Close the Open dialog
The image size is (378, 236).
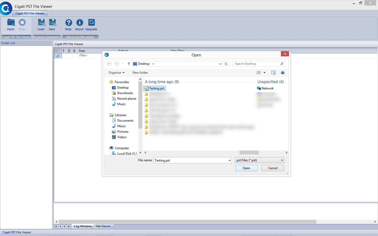click(x=285, y=54)
